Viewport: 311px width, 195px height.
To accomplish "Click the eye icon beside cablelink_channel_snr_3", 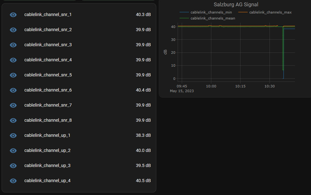I will pos(13,45).
